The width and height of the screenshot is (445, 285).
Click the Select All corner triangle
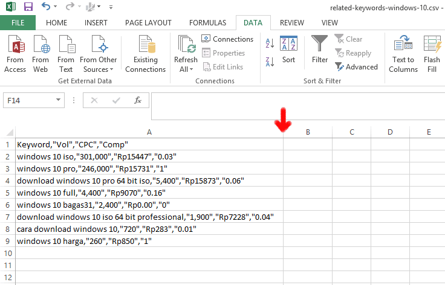(x=9, y=132)
